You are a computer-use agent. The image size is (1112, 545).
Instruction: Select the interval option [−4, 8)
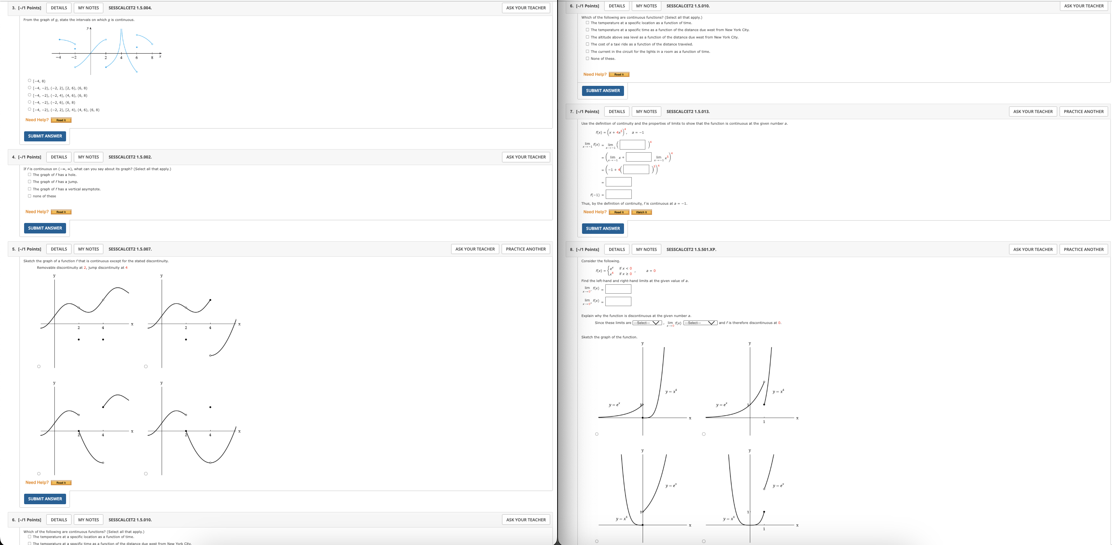click(30, 81)
